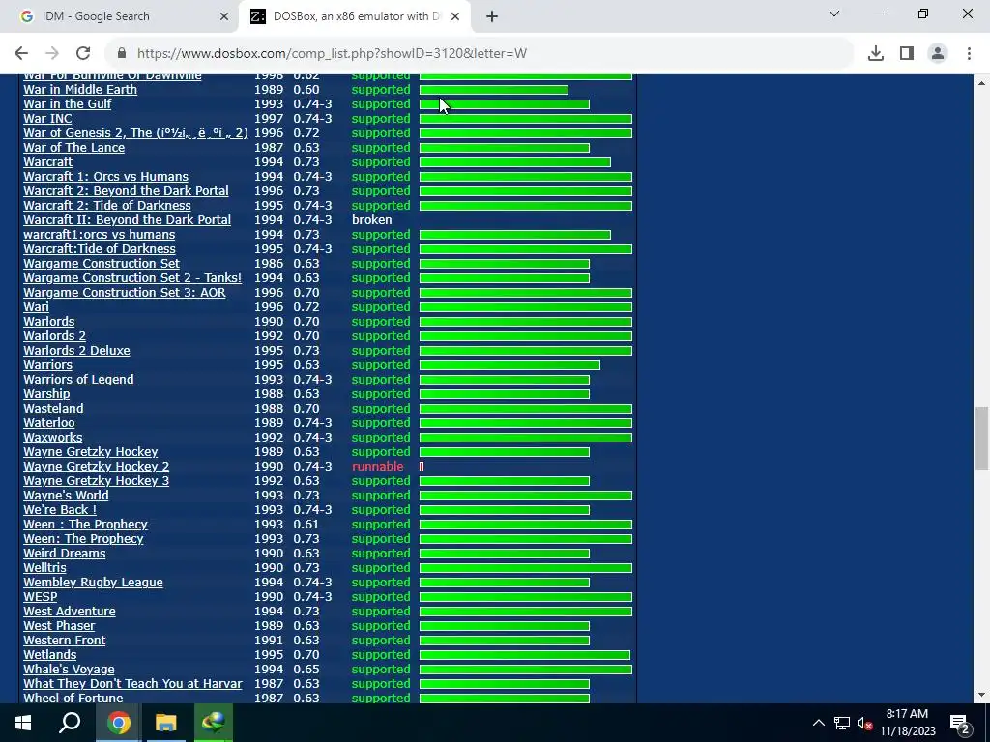Open Wargame Construction Set 3: AOR link

pos(125,293)
